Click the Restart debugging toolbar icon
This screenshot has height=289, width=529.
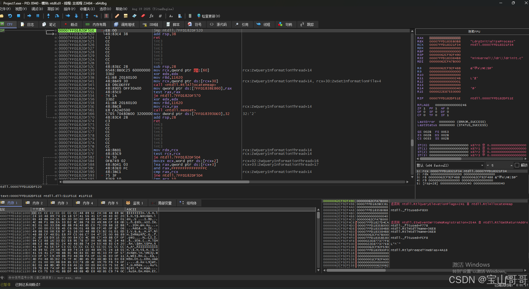point(10,16)
